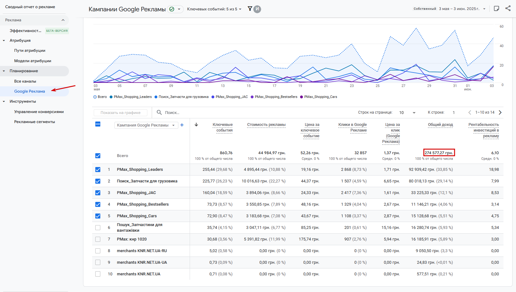Viewport: 516px width, 292px height.
Task: Collapse the Реклама sidebar section
Action: click(x=63, y=20)
